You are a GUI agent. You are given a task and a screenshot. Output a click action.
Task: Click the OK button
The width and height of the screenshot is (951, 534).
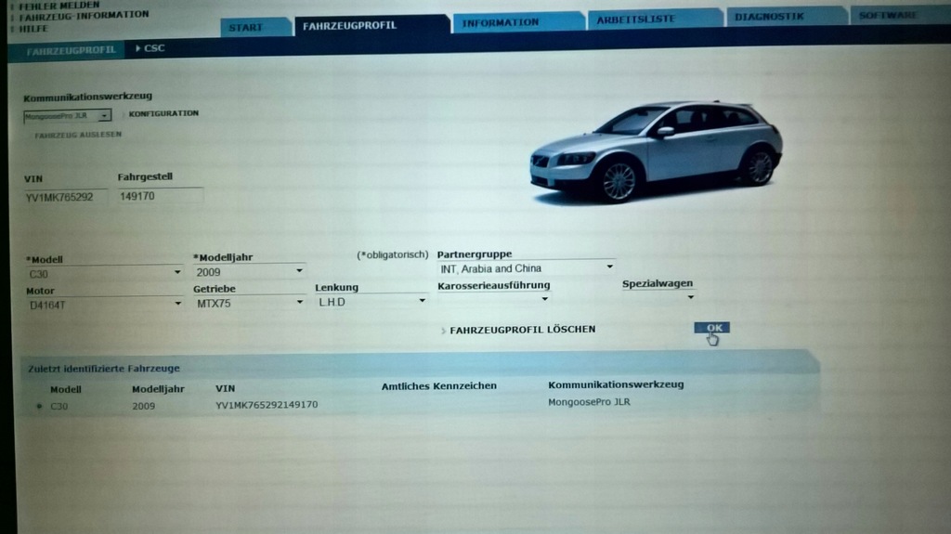pyautogui.click(x=712, y=328)
